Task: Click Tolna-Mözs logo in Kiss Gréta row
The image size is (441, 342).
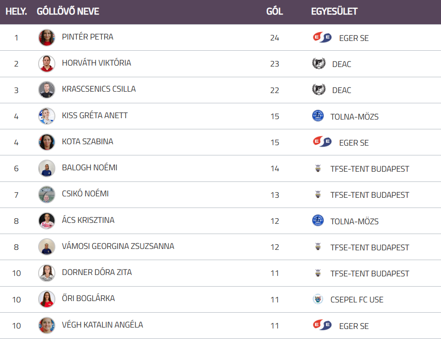Action: (x=318, y=116)
